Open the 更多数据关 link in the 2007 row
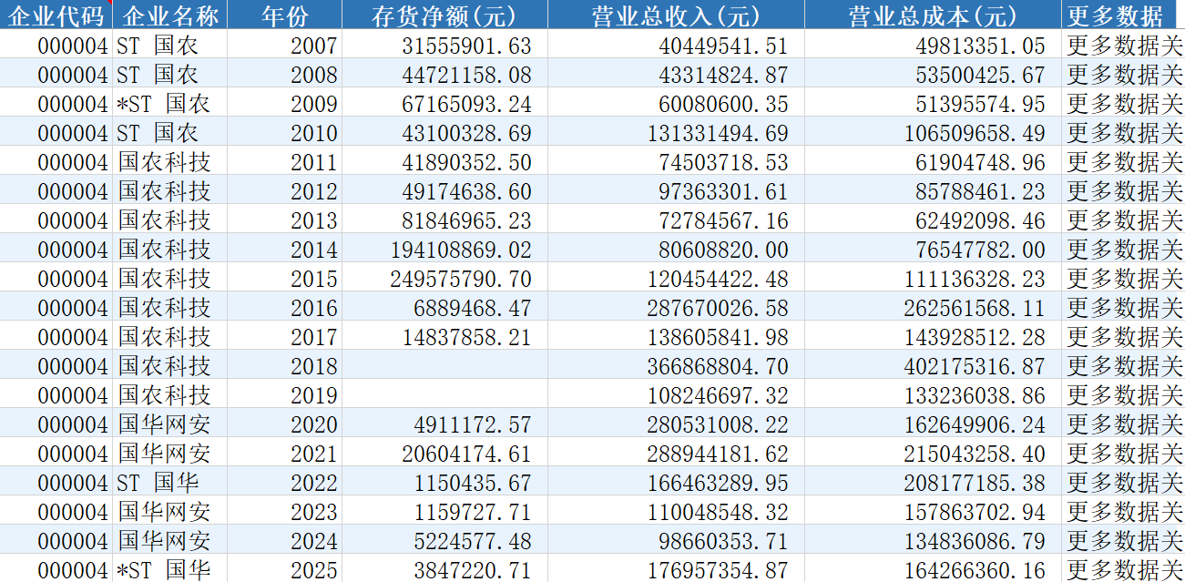 tap(1124, 45)
